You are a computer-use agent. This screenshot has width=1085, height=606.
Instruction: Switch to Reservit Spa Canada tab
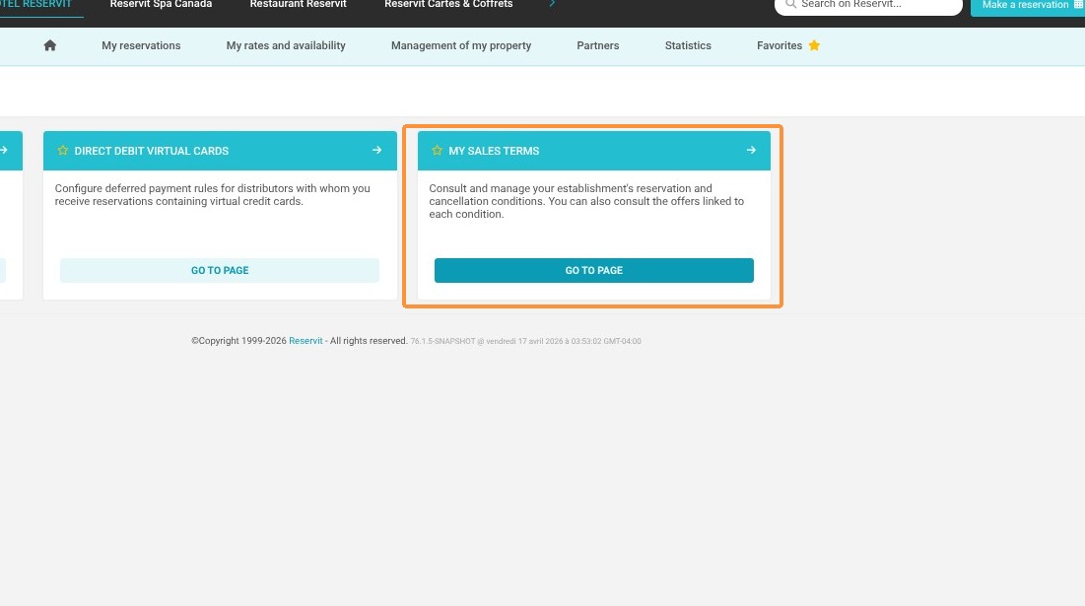point(161,4)
